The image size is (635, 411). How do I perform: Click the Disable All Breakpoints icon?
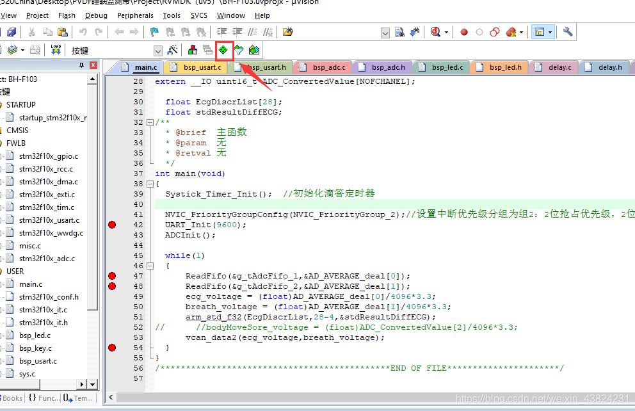(x=495, y=32)
